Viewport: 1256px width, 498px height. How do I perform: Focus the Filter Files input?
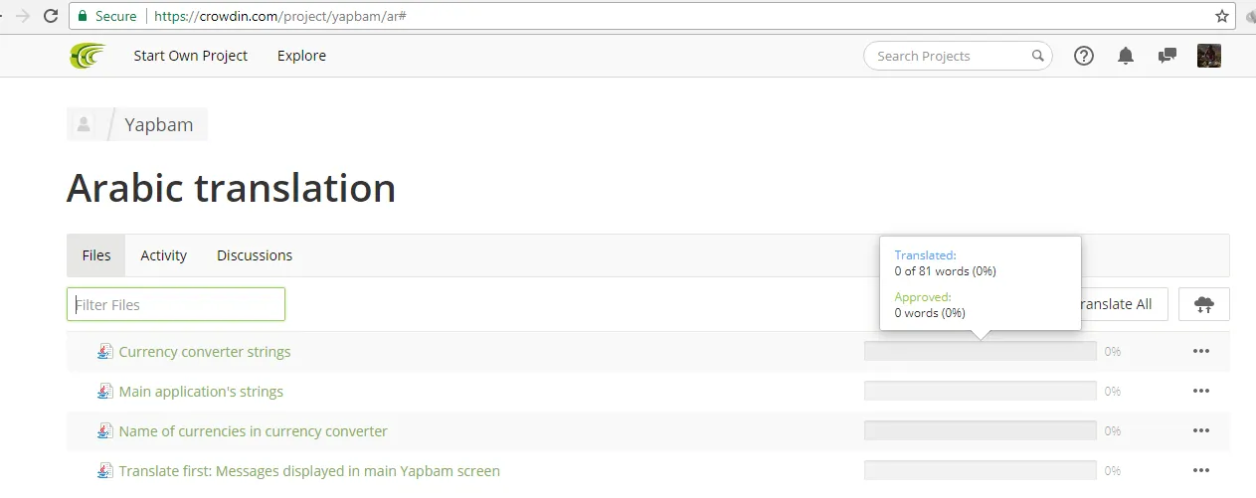tap(176, 304)
